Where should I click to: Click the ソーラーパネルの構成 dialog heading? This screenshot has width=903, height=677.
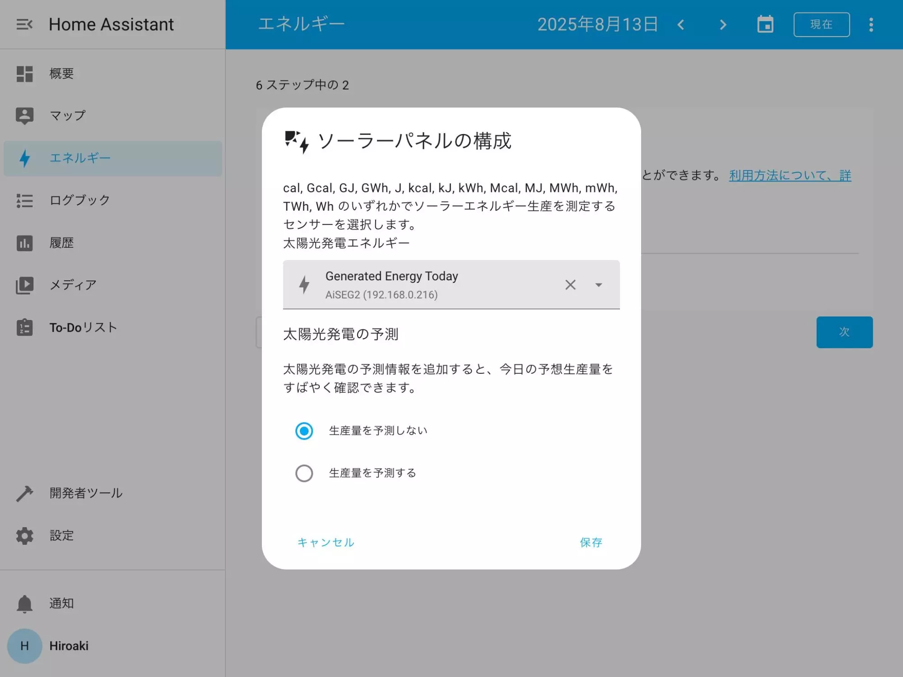pyautogui.click(x=414, y=141)
